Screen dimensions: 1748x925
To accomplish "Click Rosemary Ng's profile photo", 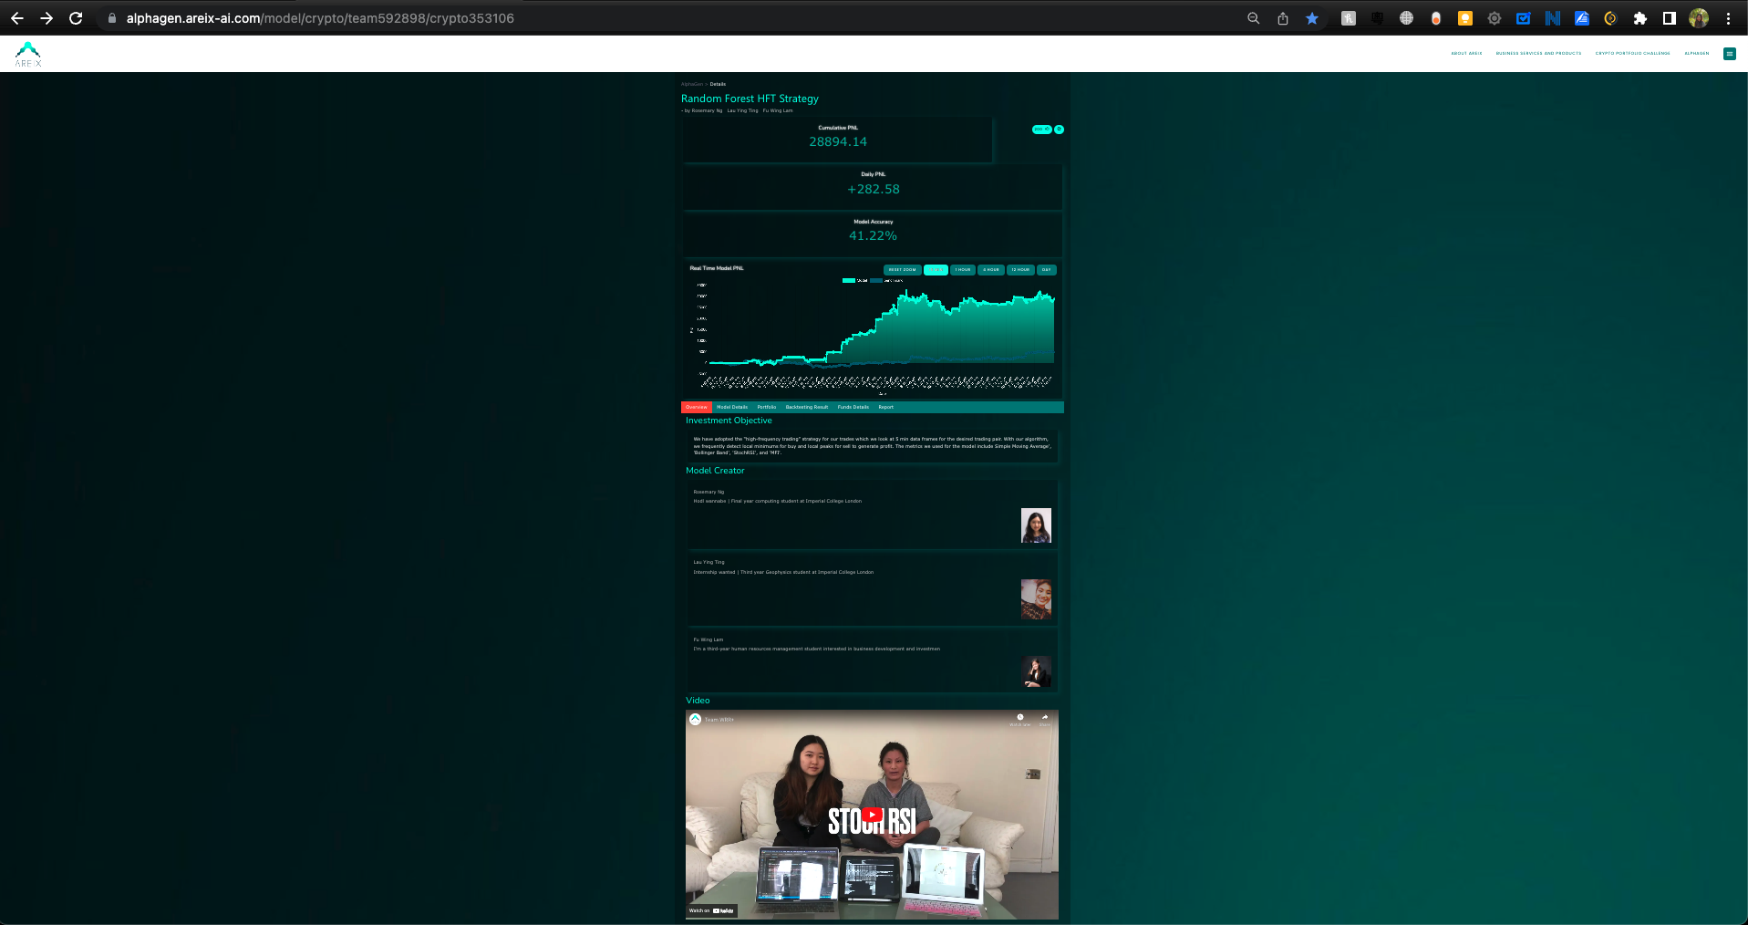I will pyautogui.click(x=1036, y=525).
